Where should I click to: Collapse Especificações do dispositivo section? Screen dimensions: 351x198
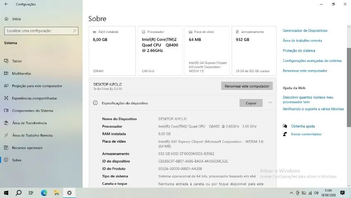click(270, 103)
